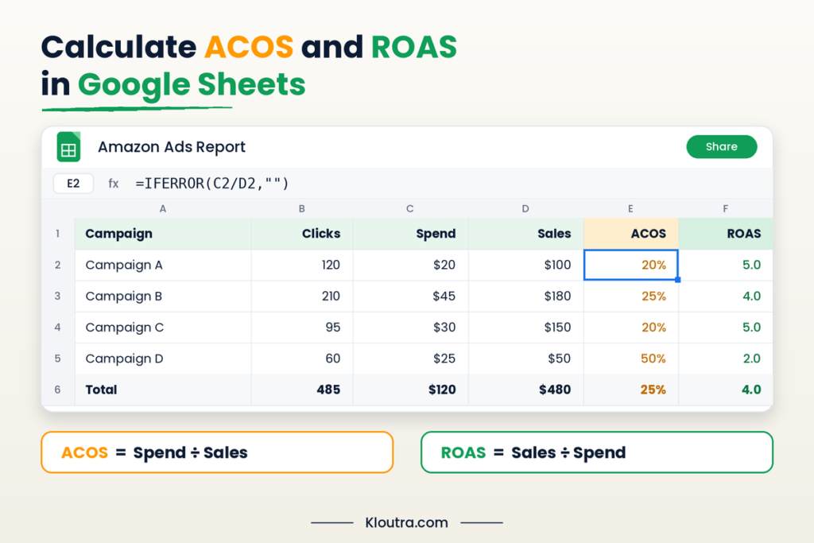814x543 pixels.
Task: Select row 6 header number
Action: click(57, 390)
